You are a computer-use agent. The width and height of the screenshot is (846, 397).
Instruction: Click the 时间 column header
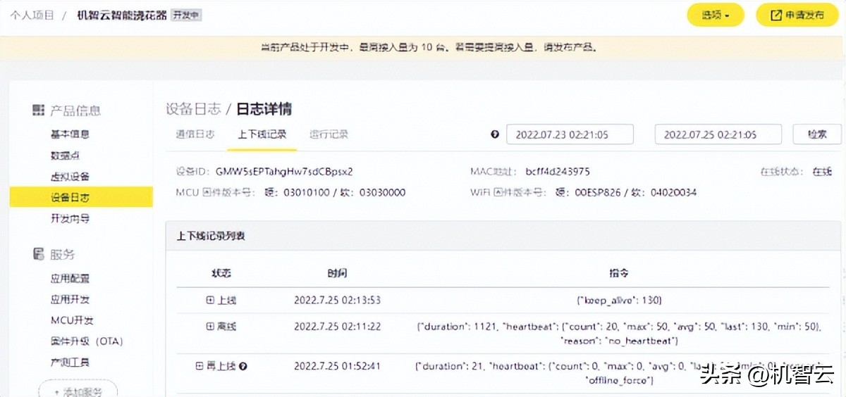coord(337,273)
